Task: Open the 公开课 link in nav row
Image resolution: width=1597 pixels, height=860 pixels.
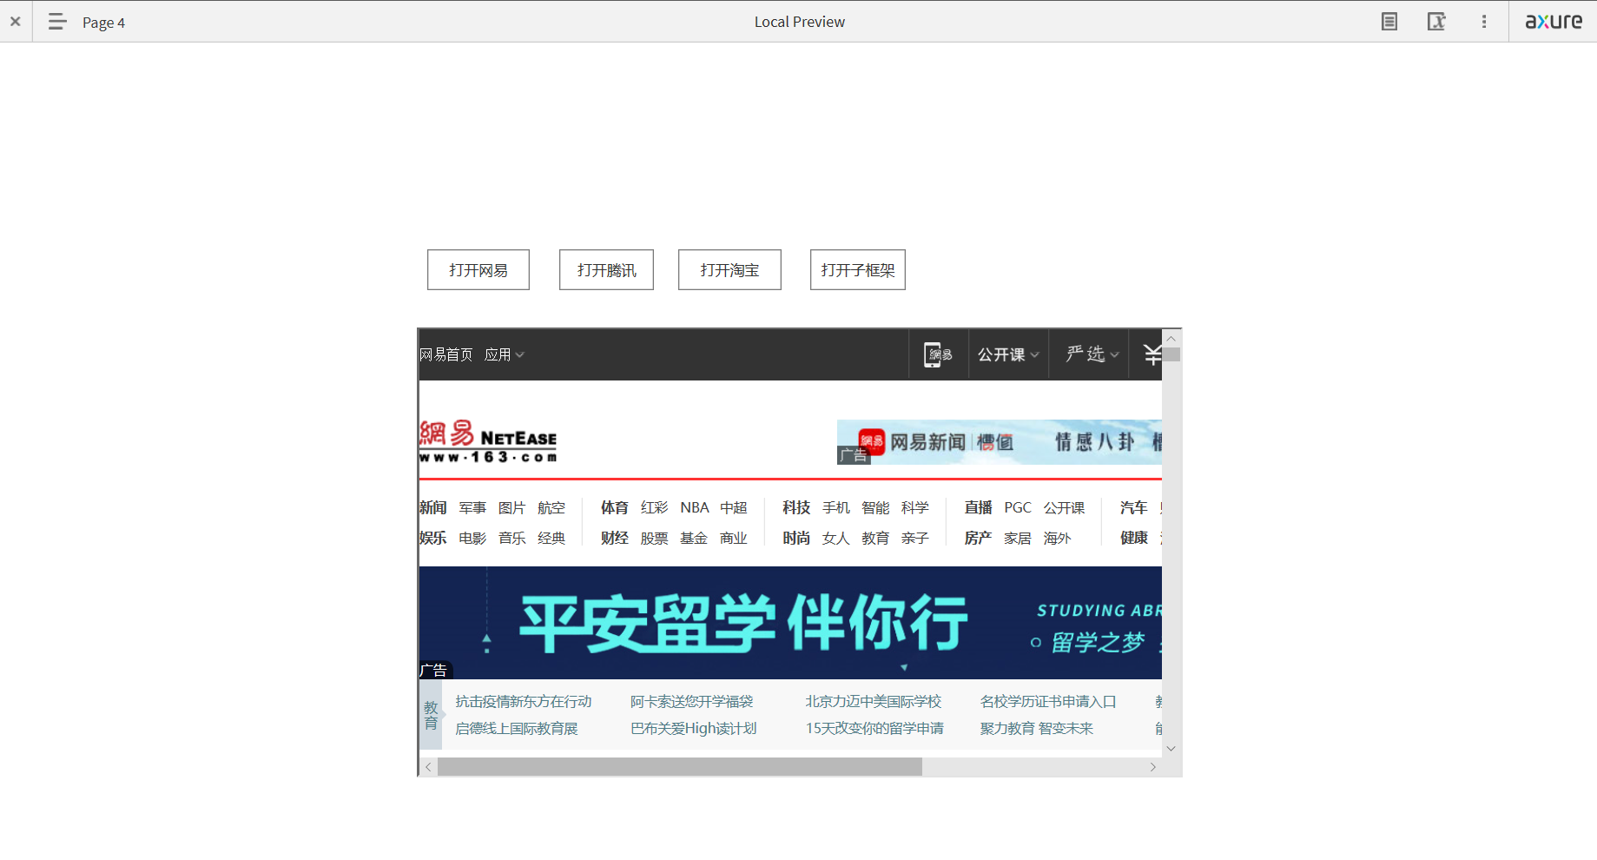Action: point(1064,507)
